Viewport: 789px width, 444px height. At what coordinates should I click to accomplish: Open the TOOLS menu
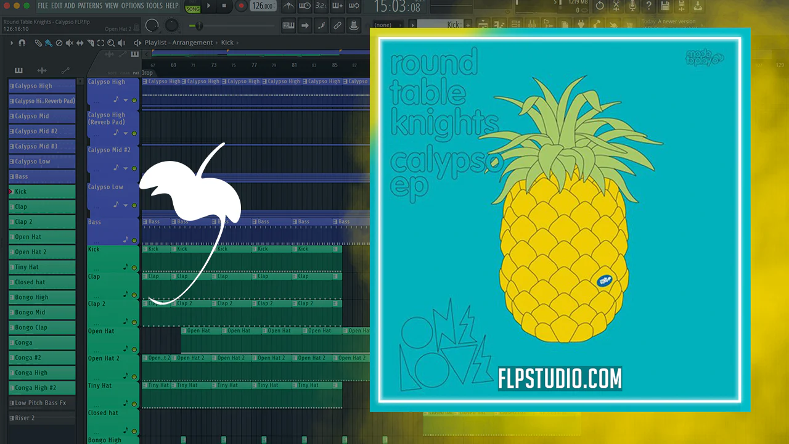coord(155,6)
